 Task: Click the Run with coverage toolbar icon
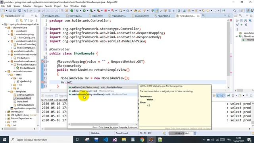[x=91, y=11]
